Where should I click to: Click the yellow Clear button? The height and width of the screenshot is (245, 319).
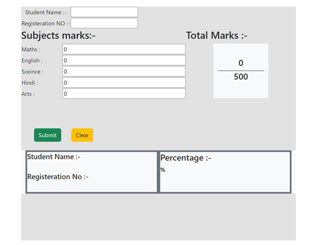tap(82, 135)
